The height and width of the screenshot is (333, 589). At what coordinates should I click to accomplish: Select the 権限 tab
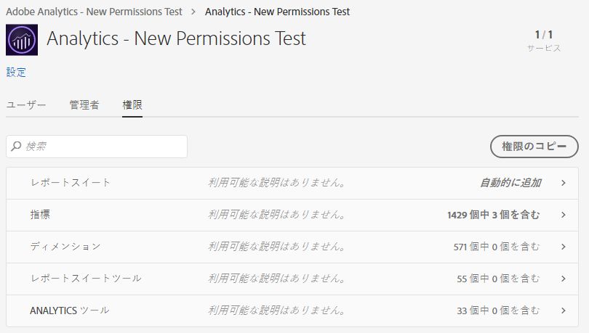click(x=132, y=105)
